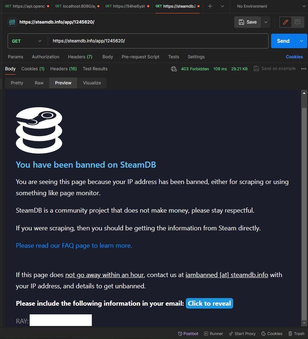Open the request Body tab
The image size is (308, 339).
tap(108, 57)
